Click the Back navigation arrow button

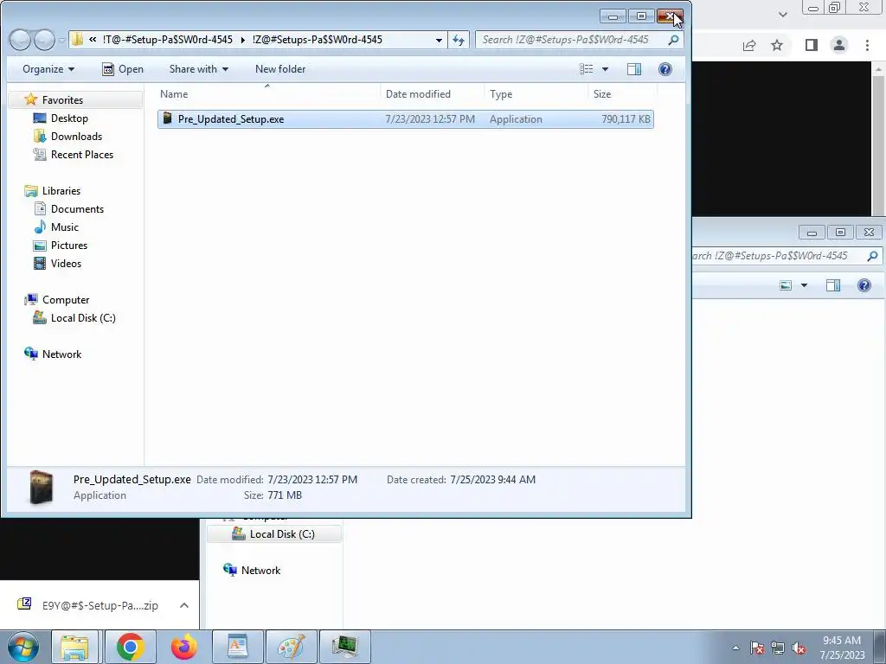pos(20,40)
